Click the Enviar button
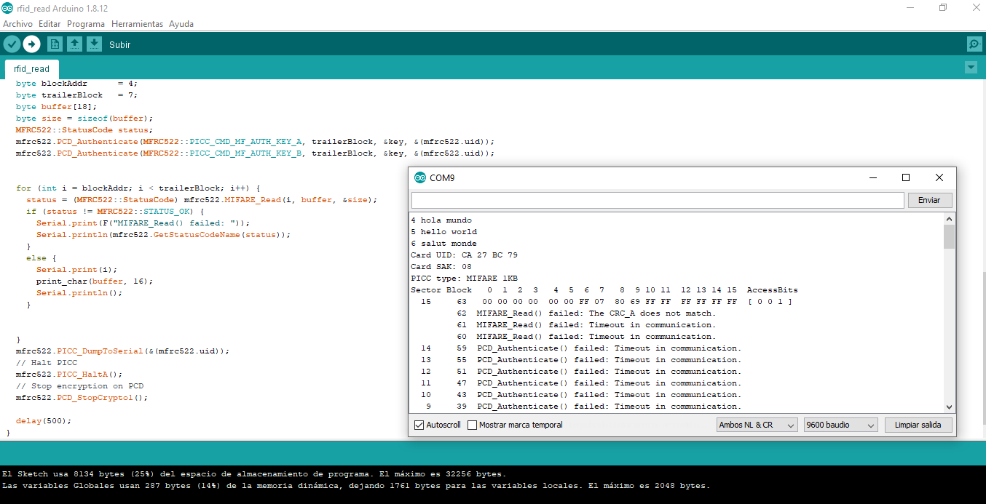 click(x=929, y=200)
